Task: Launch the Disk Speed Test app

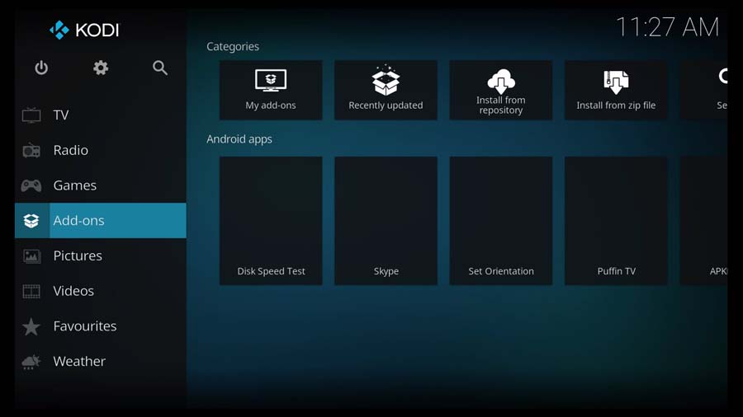Action: (x=271, y=221)
